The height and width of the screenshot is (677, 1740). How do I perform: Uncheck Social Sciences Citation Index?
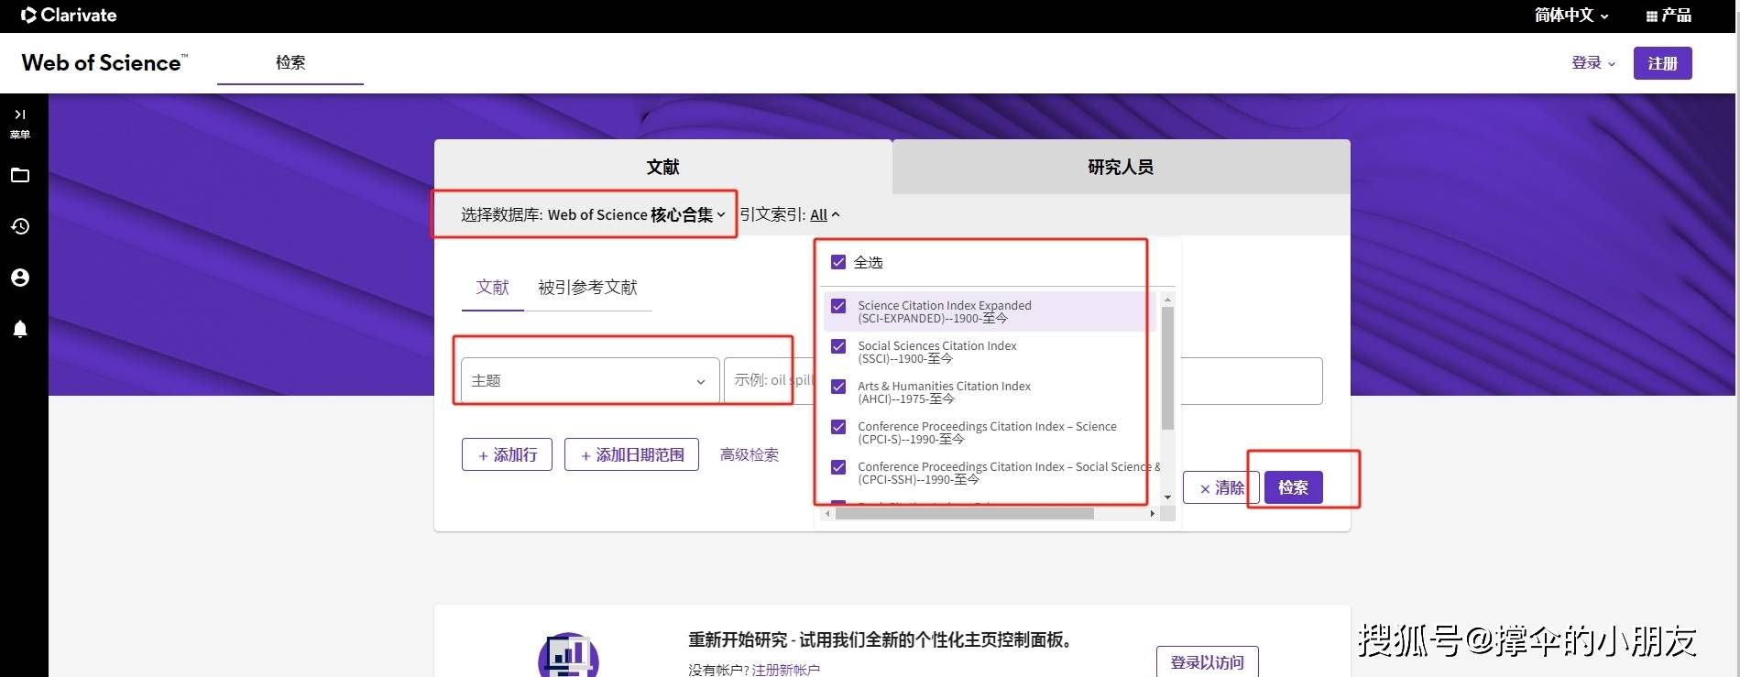tap(837, 346)
